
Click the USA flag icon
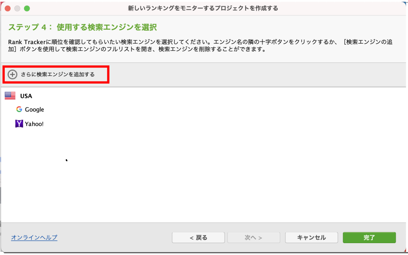point(10,96)
